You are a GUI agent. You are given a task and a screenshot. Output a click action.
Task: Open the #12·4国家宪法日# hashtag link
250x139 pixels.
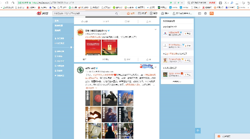(93, 37)
